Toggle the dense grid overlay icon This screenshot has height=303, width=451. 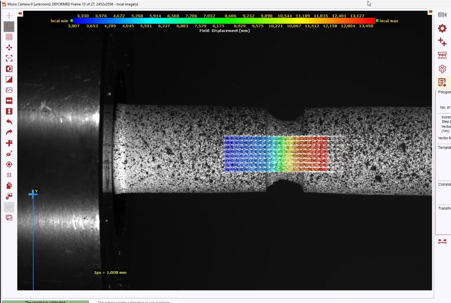coord(9,37)
